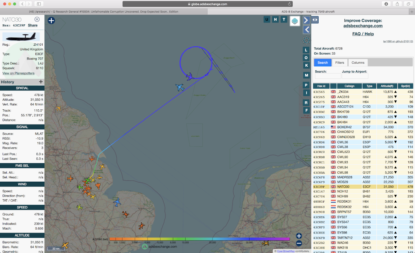415x253 pixels.
Task: Switch to the Filters tab
Action: (x=340, y=63)
